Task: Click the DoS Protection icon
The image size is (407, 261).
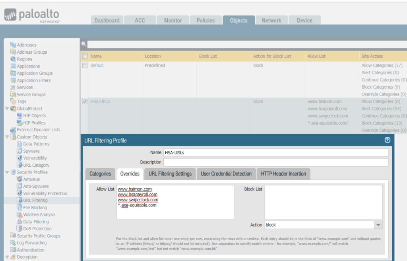Action: [x=19, y=228]
